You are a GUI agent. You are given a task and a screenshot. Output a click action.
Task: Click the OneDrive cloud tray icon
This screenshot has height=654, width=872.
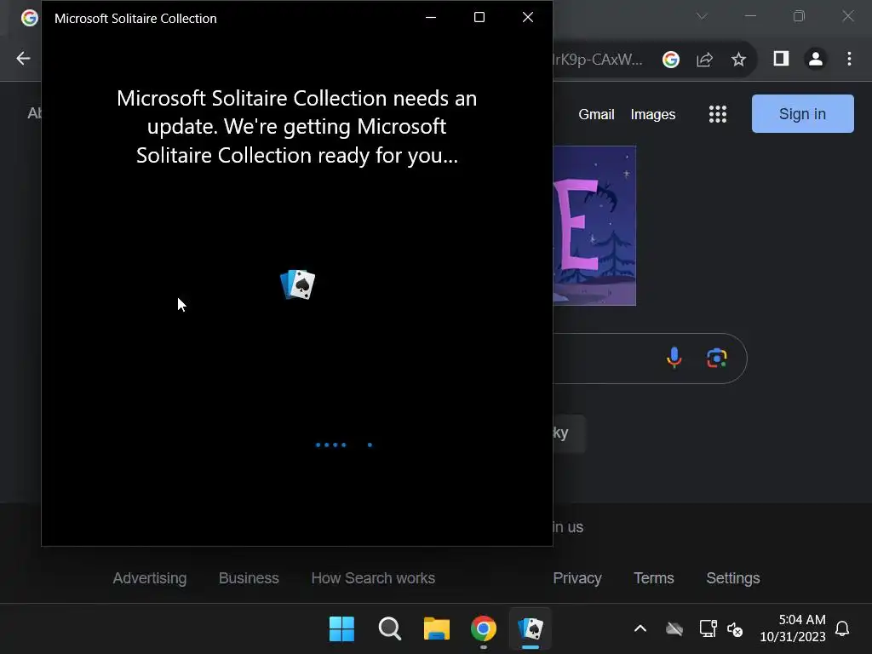pos(674,629)
